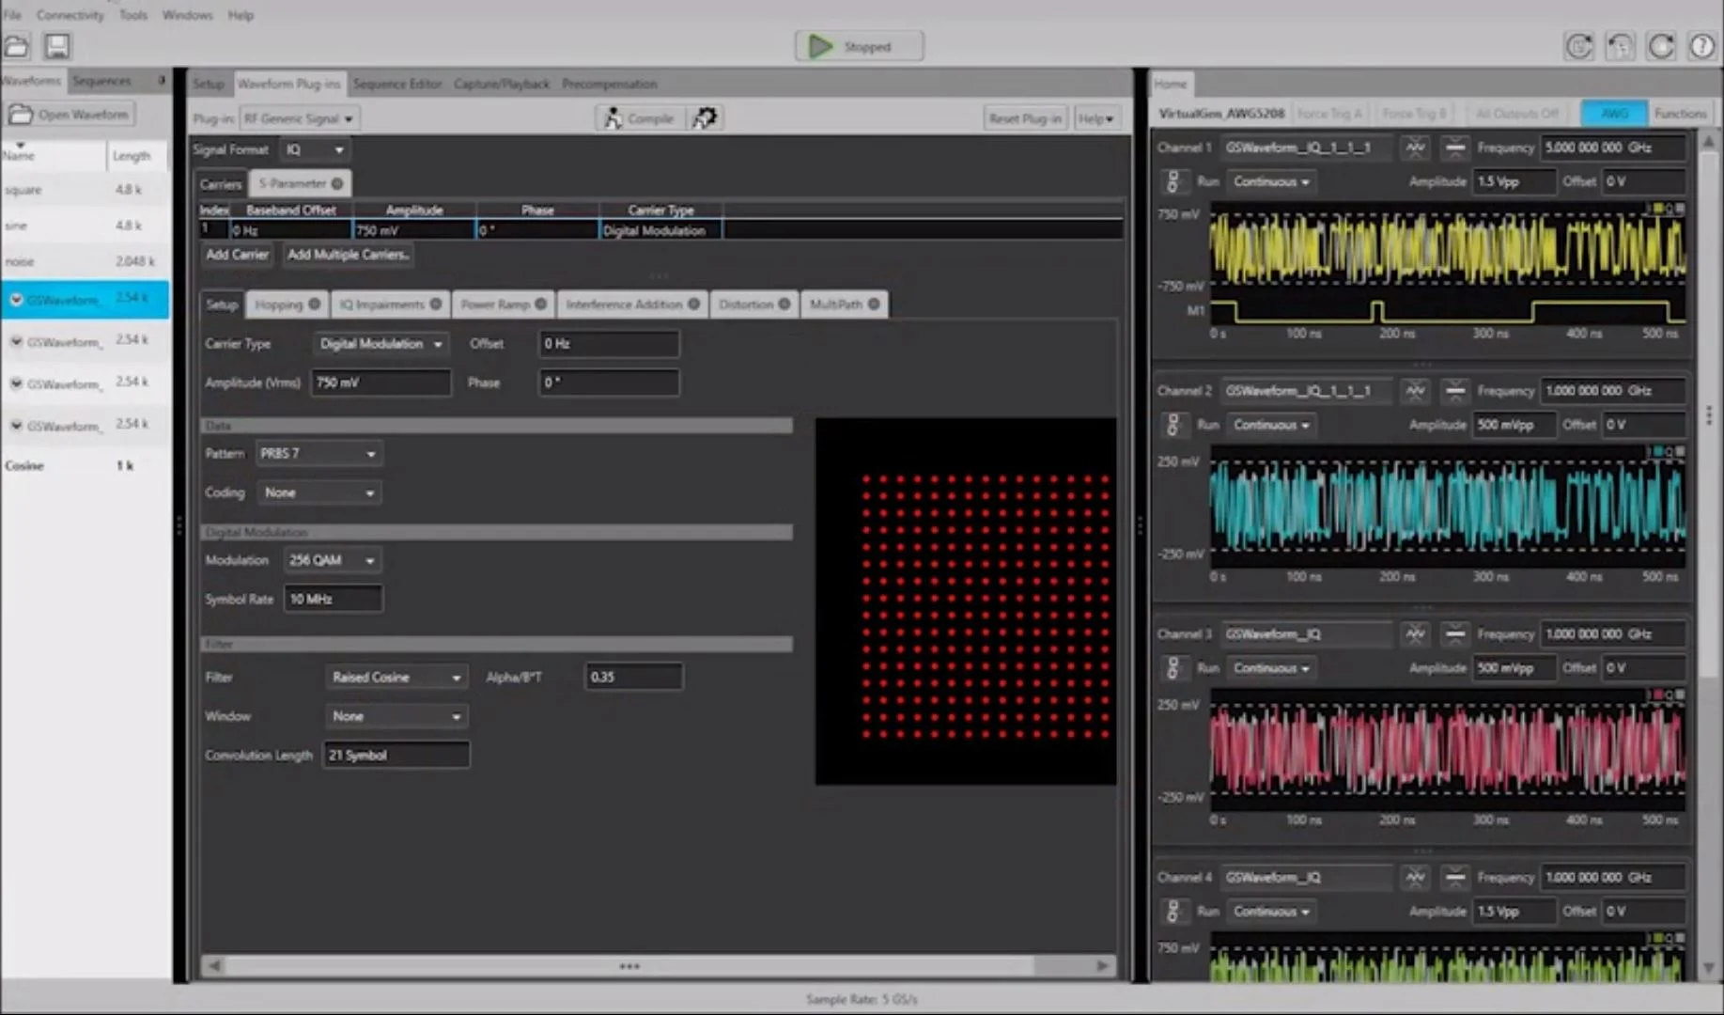Click the horizontal scrollbar at panel bottom

coord(629,966)
